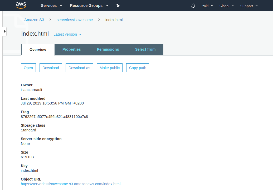
Task: Switch to the Permissions tab
Action: 108,49
